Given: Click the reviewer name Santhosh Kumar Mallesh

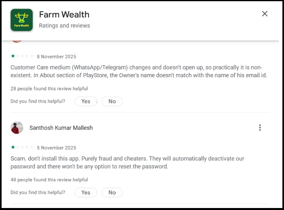Looking at the screenshot, I should (x=61, y=128).
